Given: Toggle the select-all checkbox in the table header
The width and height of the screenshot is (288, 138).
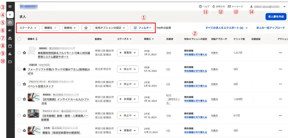Looking at the screenshot, I should click(19, 39).
